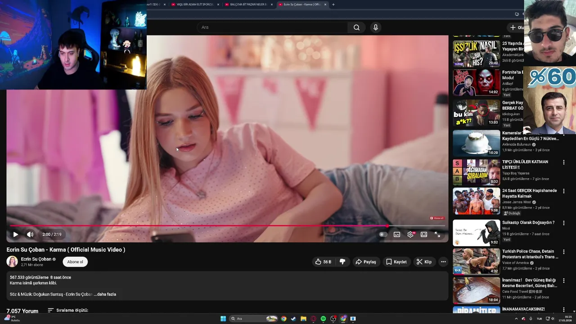Screen dimensions: 576x324
Task: Open the nuclear explosion thumbnail, 15:20
Action: tap(476, 143)
